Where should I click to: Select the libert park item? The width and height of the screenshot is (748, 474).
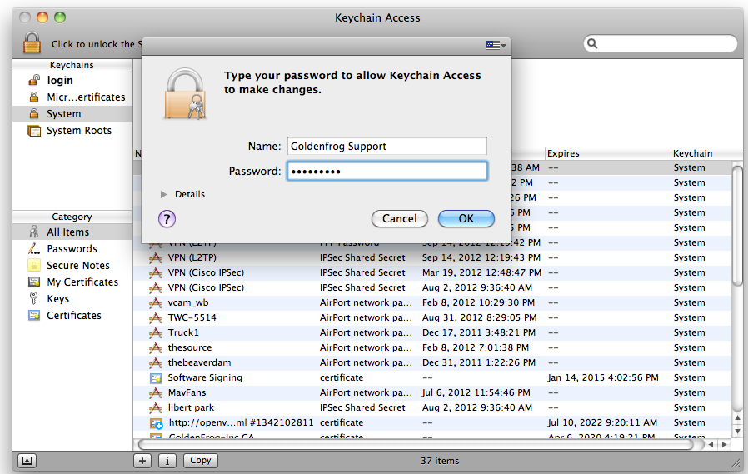432,407
